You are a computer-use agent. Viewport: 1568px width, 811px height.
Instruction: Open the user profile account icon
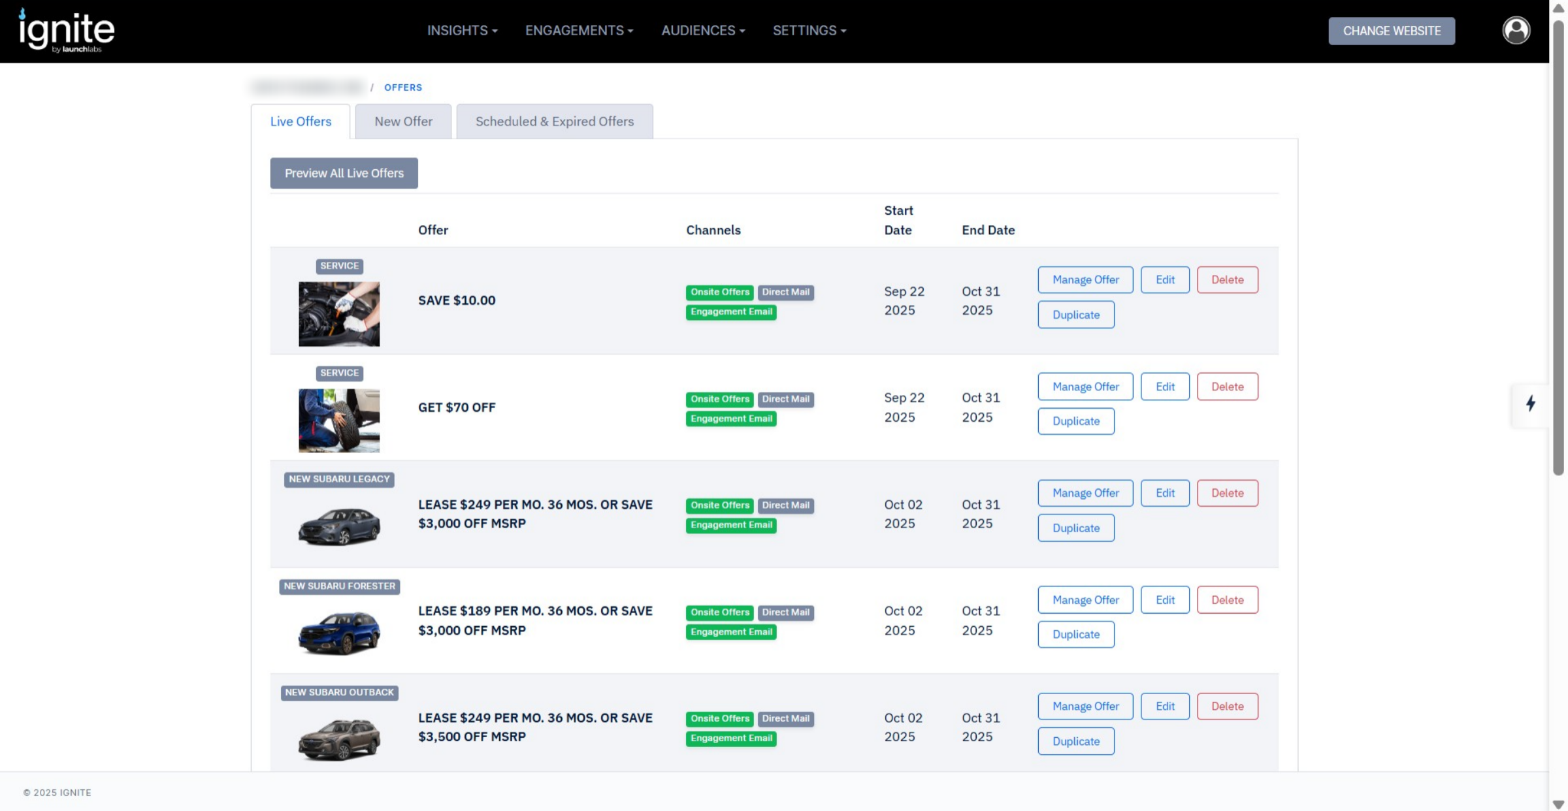(x=1516, y=30)
